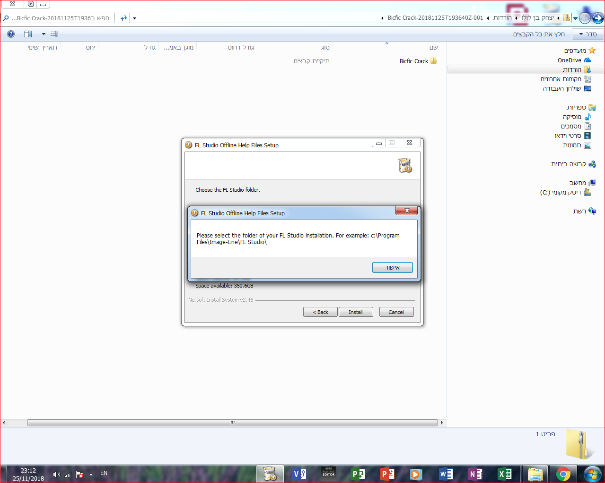Image resolution: width=605 pixels, height=483 pixels.
Task: Open the סרטי וידאו library
Action: pos(573,136)
